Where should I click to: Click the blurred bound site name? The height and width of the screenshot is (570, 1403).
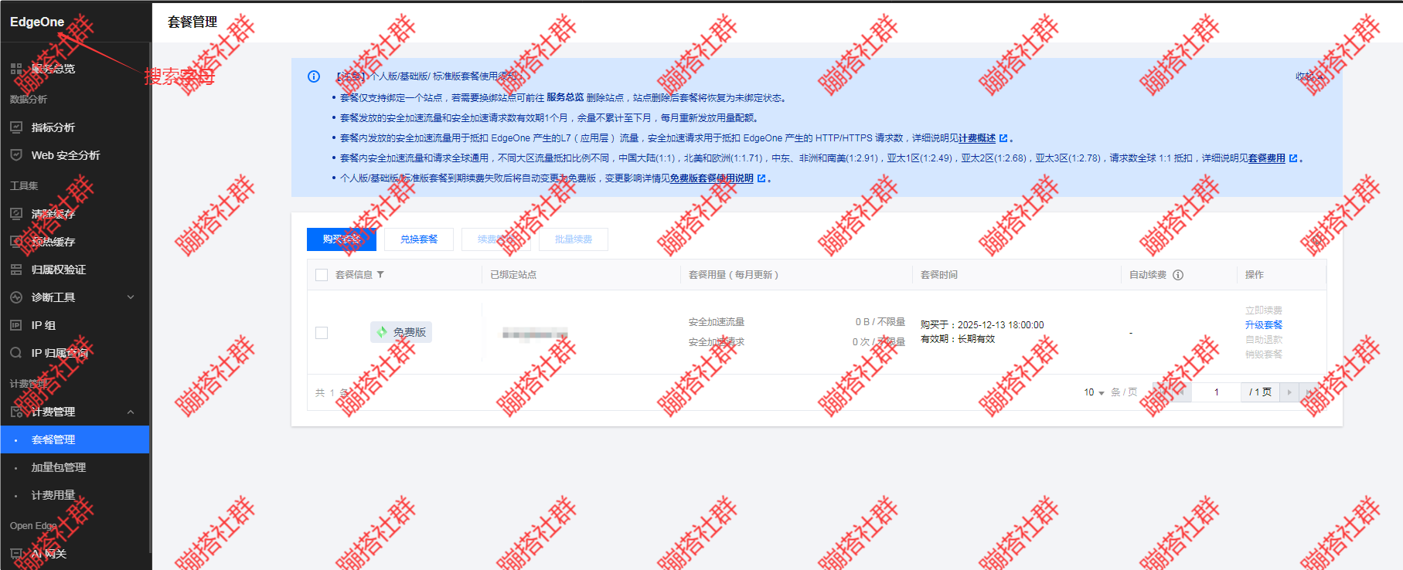pyautogui.click(x=535, y=334)
